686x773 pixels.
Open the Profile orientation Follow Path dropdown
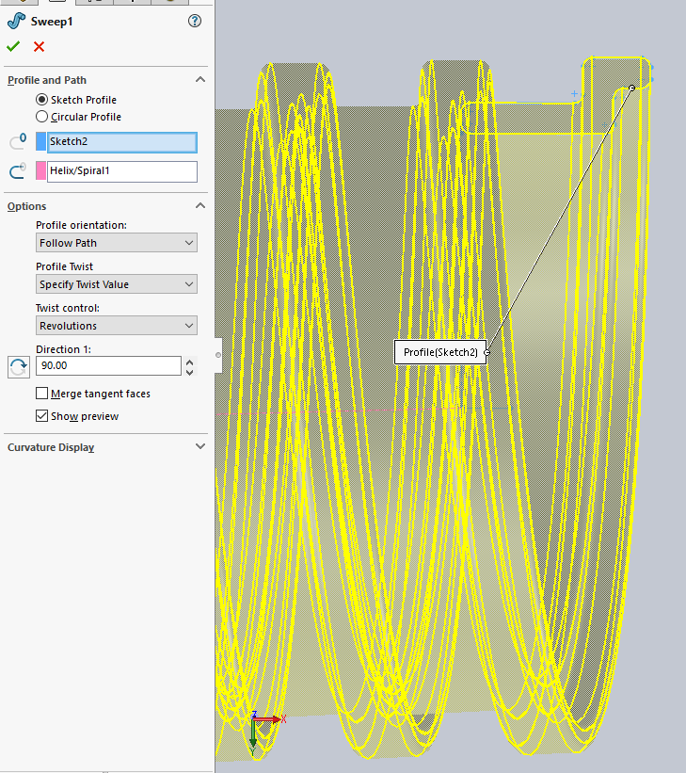(117, 243)
